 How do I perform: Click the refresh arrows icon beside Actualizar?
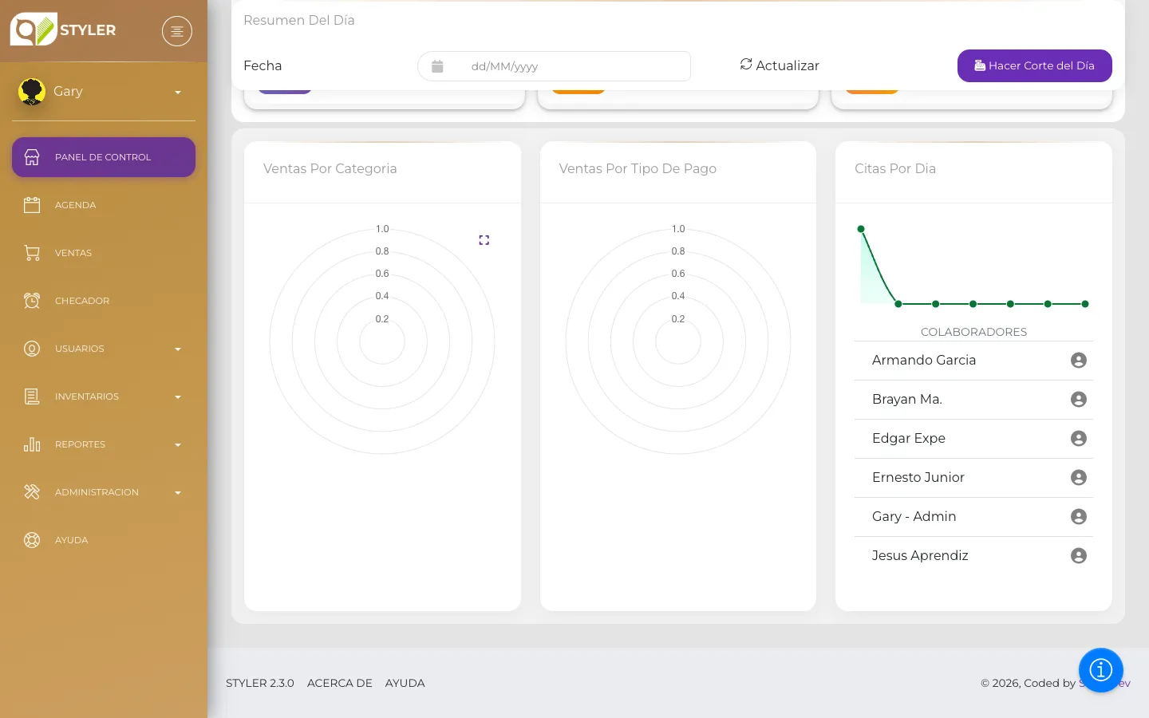click(746, 64)
